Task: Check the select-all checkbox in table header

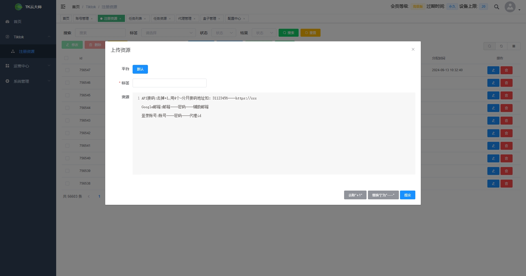Action: (67, 58)
